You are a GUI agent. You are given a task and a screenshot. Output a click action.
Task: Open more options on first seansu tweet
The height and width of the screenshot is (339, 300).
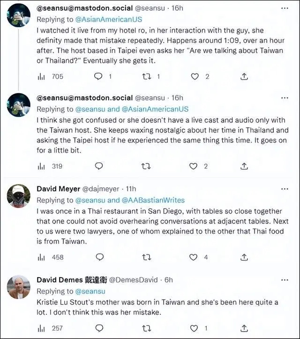click(x=285, y=7)
